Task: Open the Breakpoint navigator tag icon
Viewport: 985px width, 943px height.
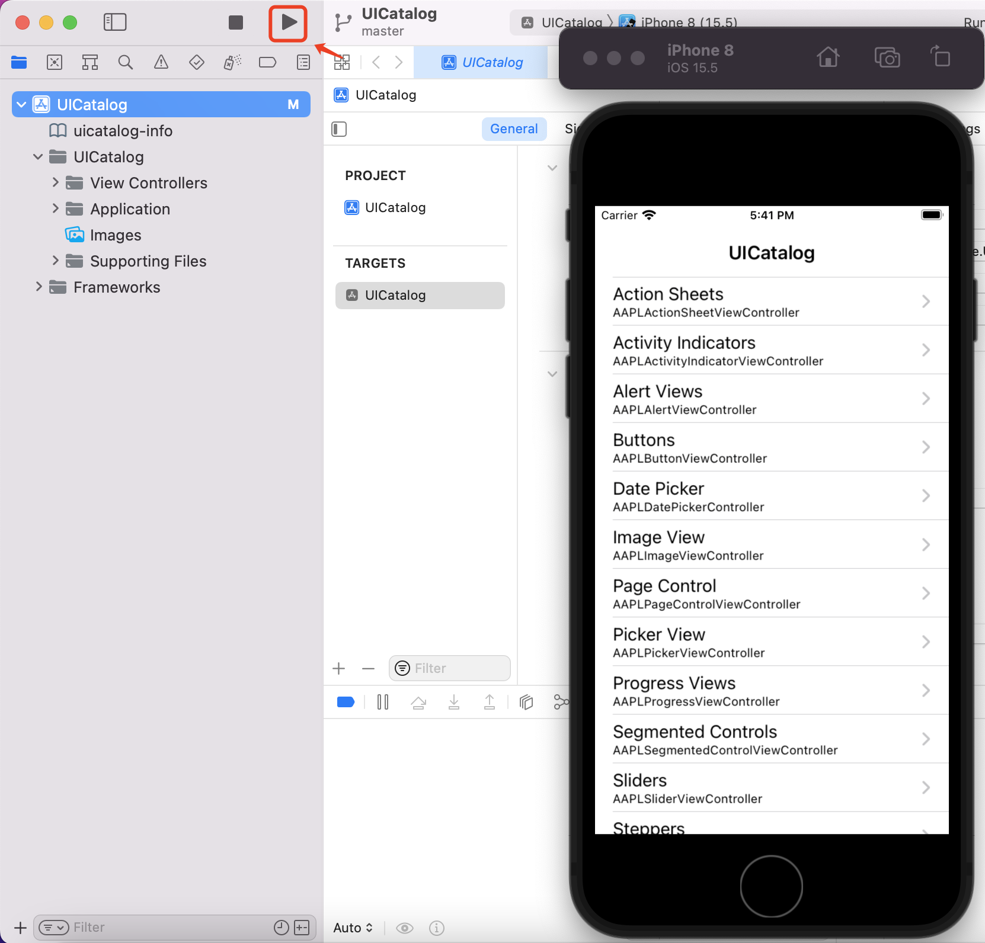Action: tap(268, 62)
